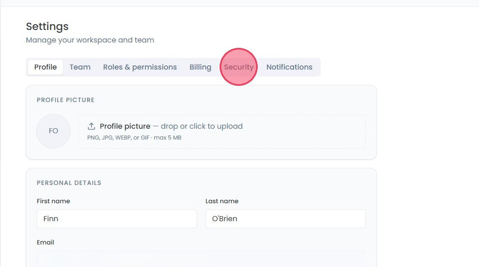
Task: Select the Notifications tab
Action: click(x=289, y=67)
